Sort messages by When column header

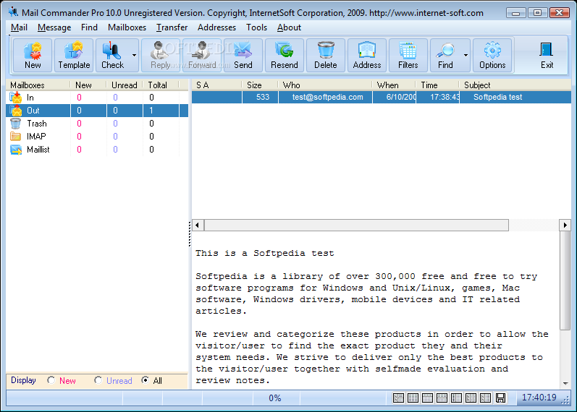[394, 85]
